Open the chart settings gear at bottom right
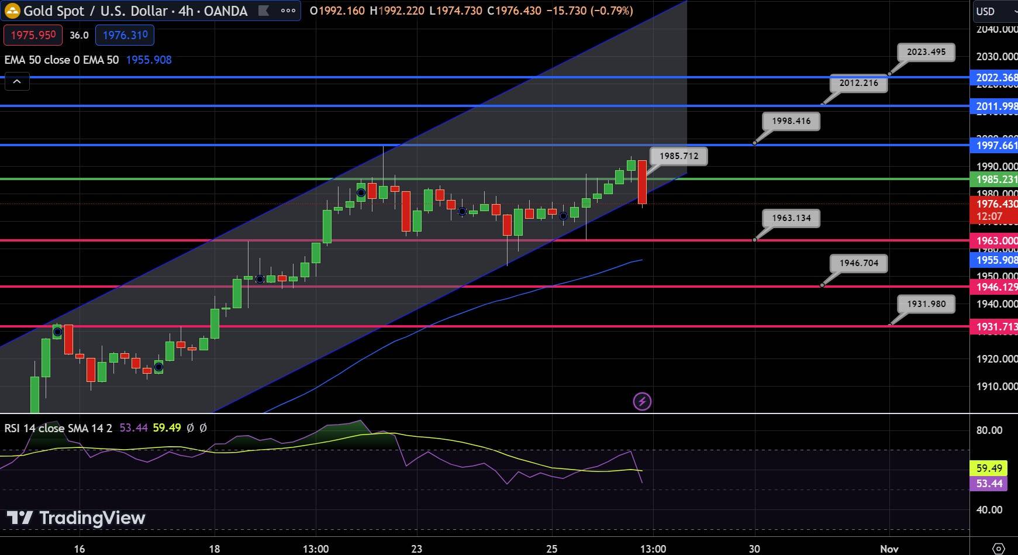 (999, 549)
